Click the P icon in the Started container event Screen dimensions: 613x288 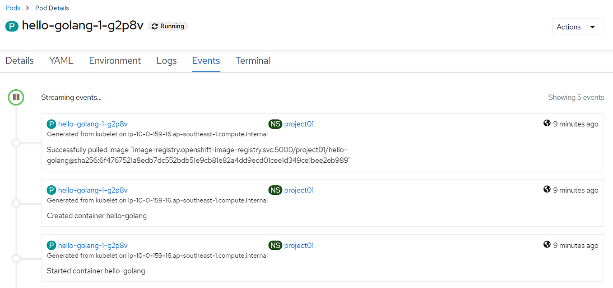click(x=51, y=245)
